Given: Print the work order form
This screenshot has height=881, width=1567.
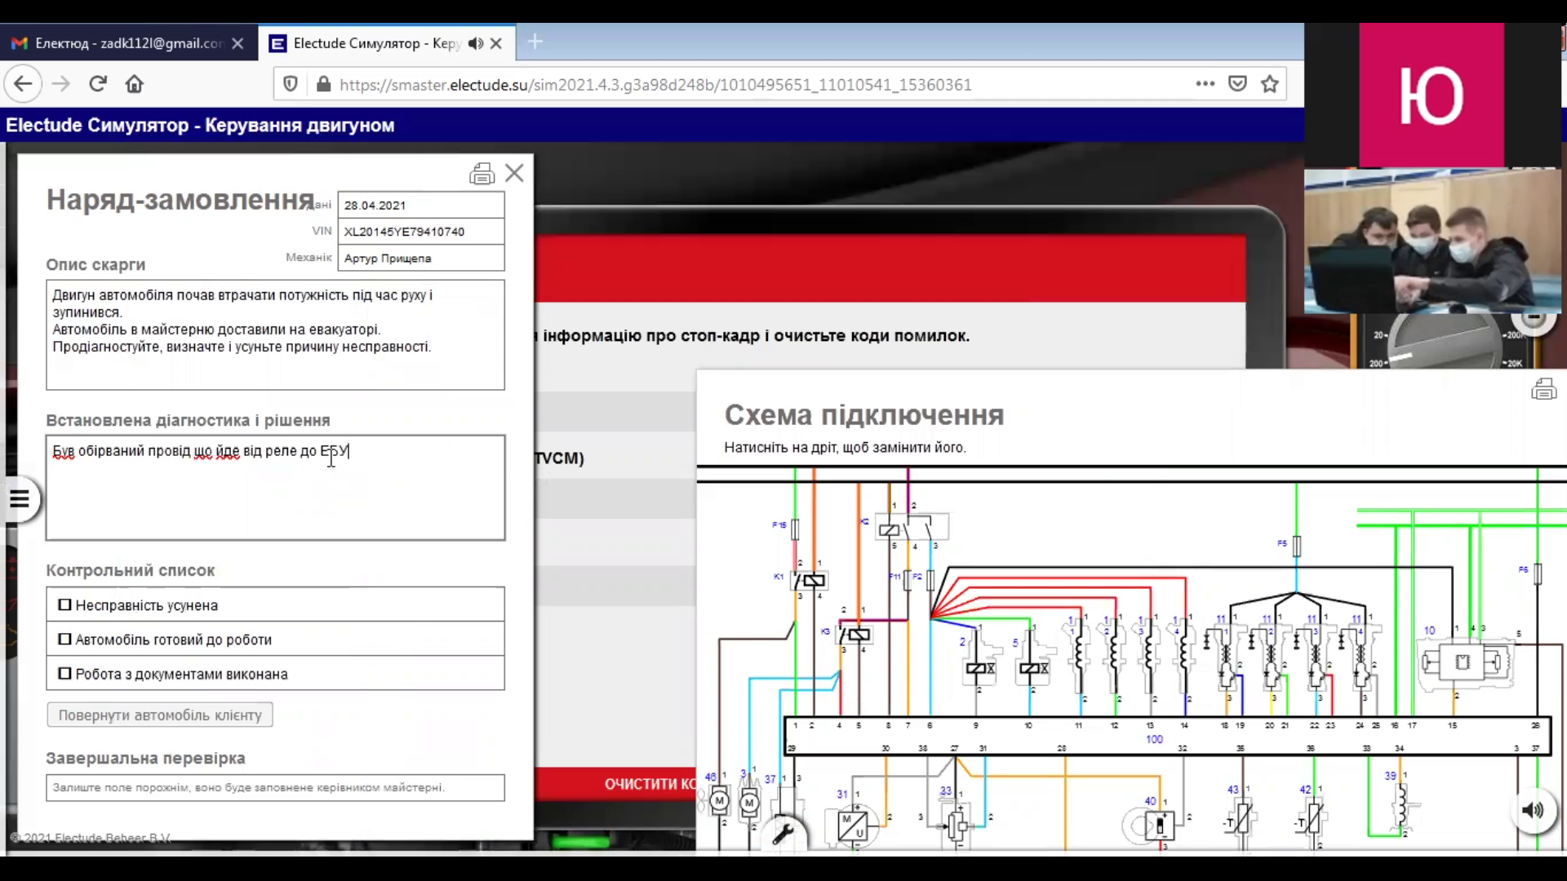Looking at the screenshot, I should tap(482, 174).
